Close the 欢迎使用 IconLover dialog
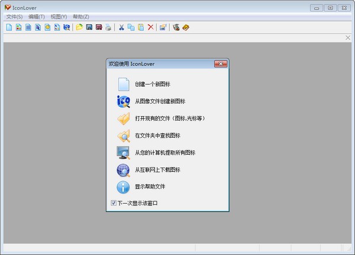The image size is (355, 255). click(221, 64)
